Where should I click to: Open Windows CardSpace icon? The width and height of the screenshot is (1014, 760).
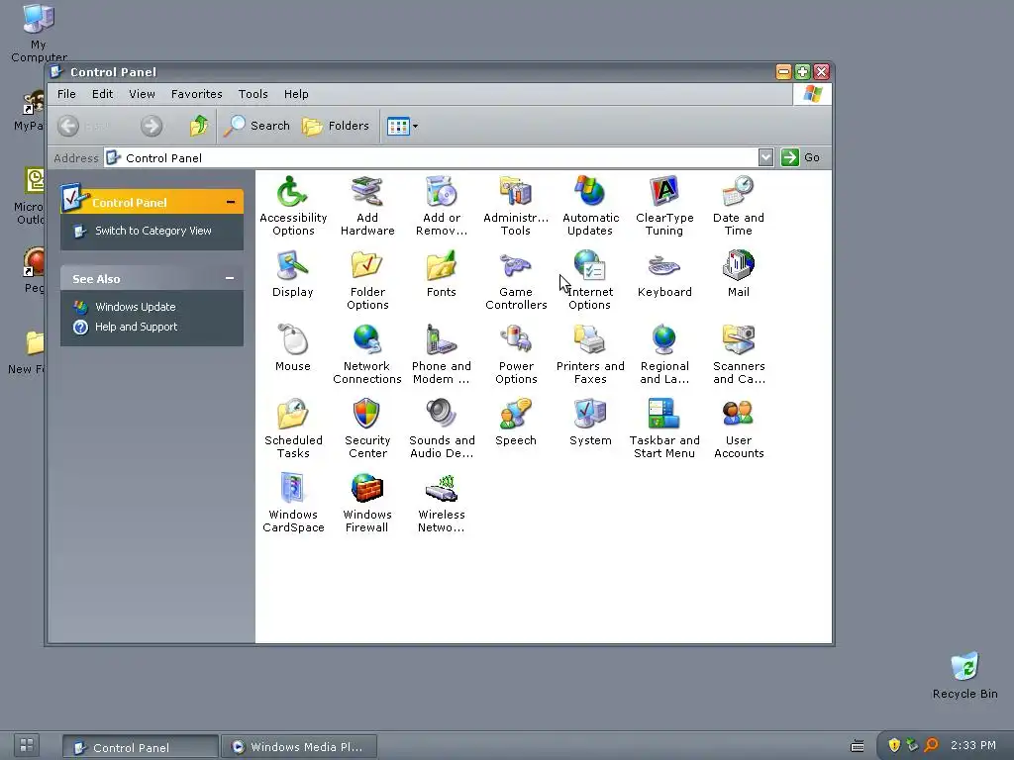coord(293,503)
